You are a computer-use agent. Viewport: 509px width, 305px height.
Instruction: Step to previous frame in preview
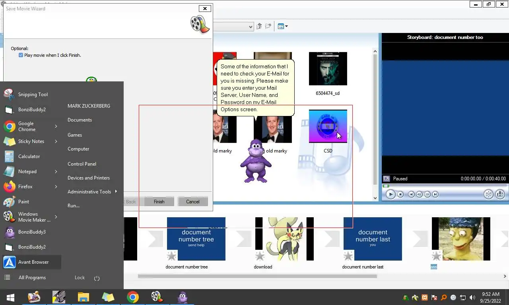coord(420,194)
